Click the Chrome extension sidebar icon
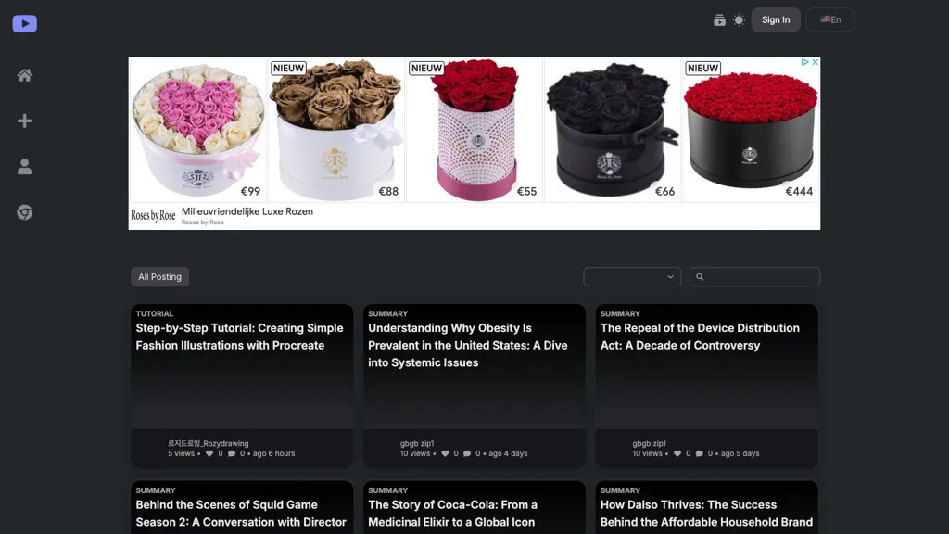Screen dimensions: 949x534 pos(25,212)
